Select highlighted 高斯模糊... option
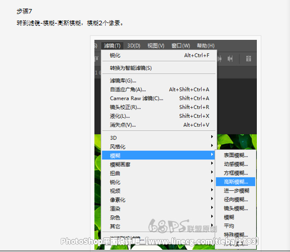The height and width of the screenshot is (252, 290). click(235, 182)
